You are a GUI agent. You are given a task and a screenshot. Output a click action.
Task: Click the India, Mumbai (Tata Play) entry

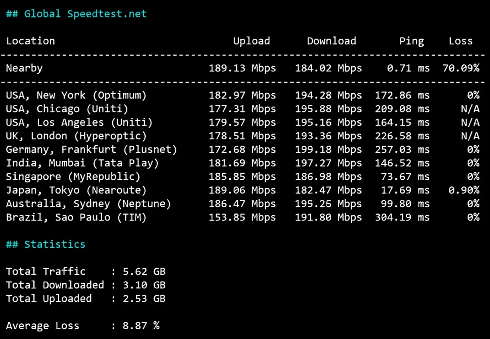point(82,163)
